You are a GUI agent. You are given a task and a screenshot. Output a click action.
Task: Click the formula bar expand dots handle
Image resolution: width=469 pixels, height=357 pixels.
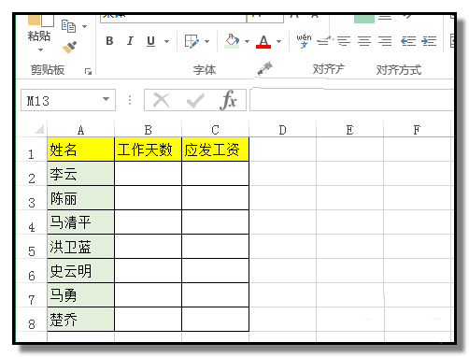[x=130, y=100]
